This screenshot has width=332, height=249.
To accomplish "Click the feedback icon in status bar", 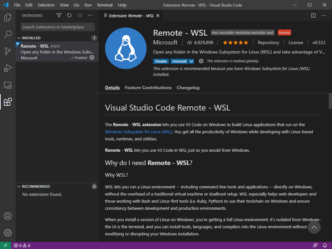I will (315, 246).
